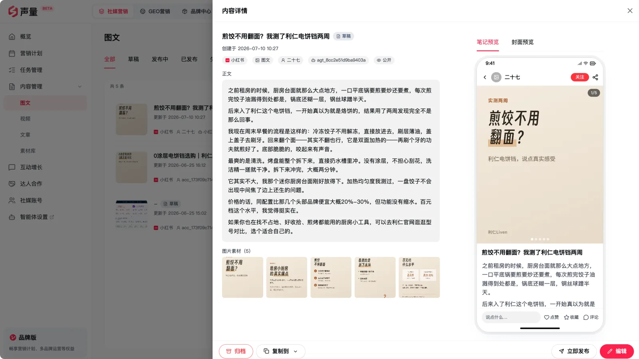
Task: Open the GEO营销 top navigation tab
Action: (155, 12)
